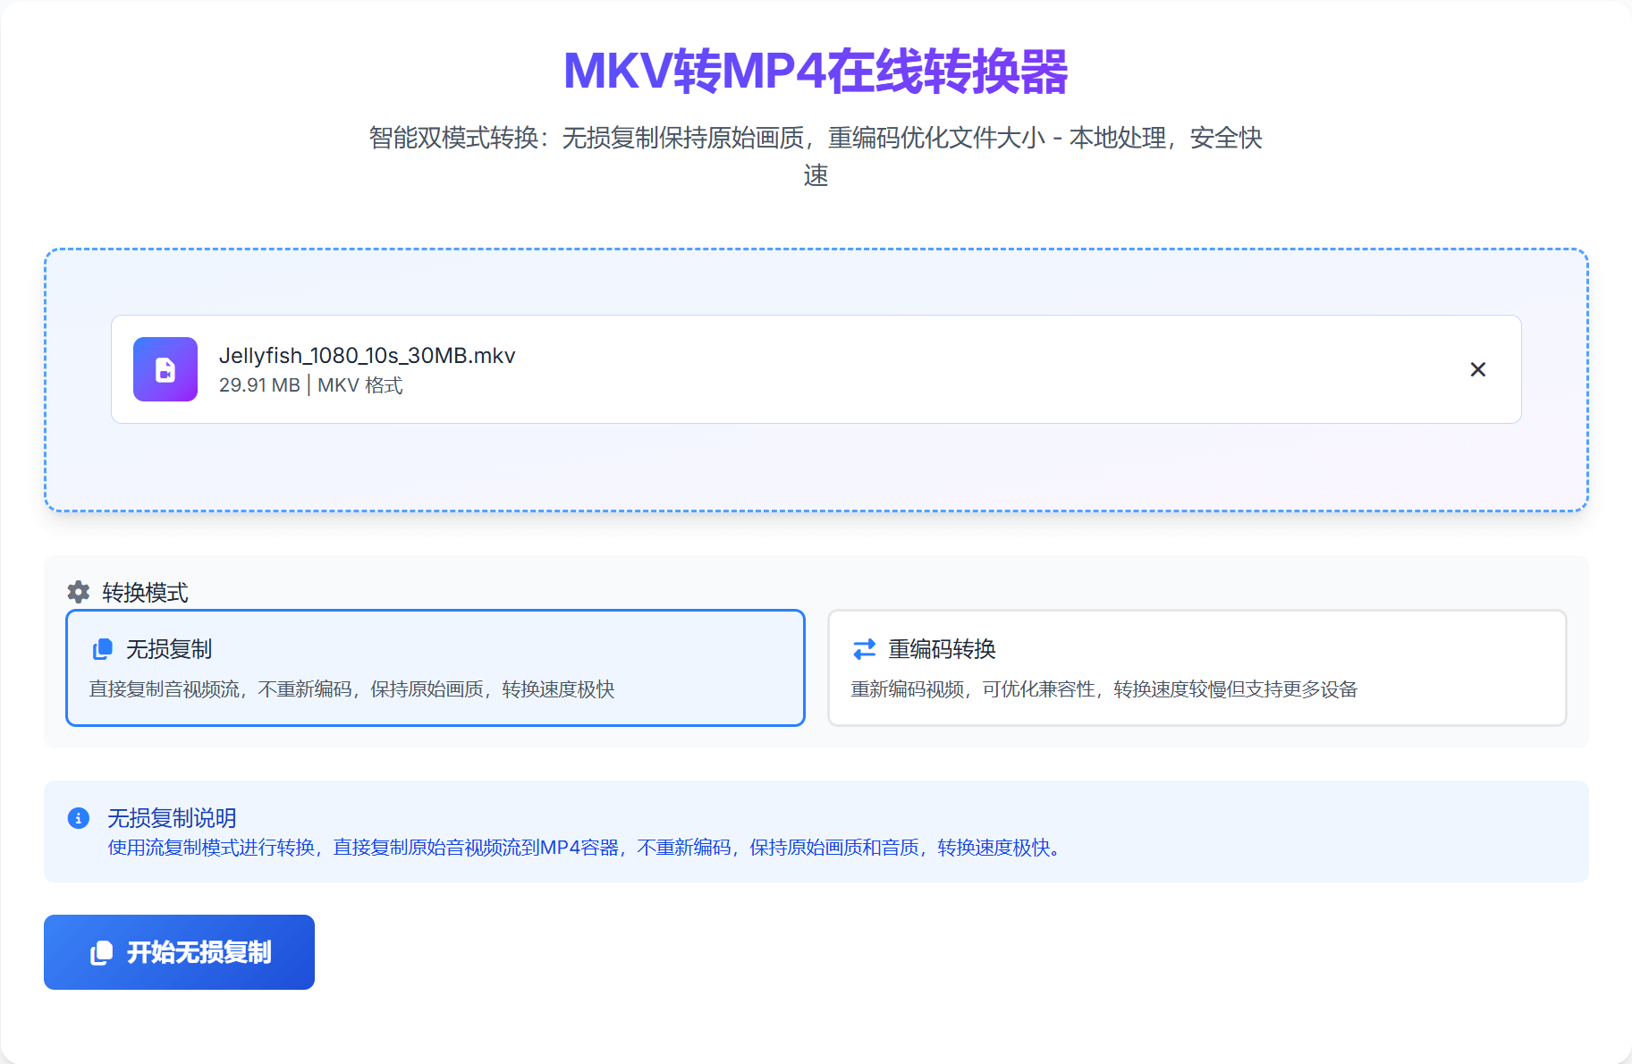Click the blue info icon in the explanation banner
The height and width of the screenshot is (1064, 1632).
[x=79, y=818]
